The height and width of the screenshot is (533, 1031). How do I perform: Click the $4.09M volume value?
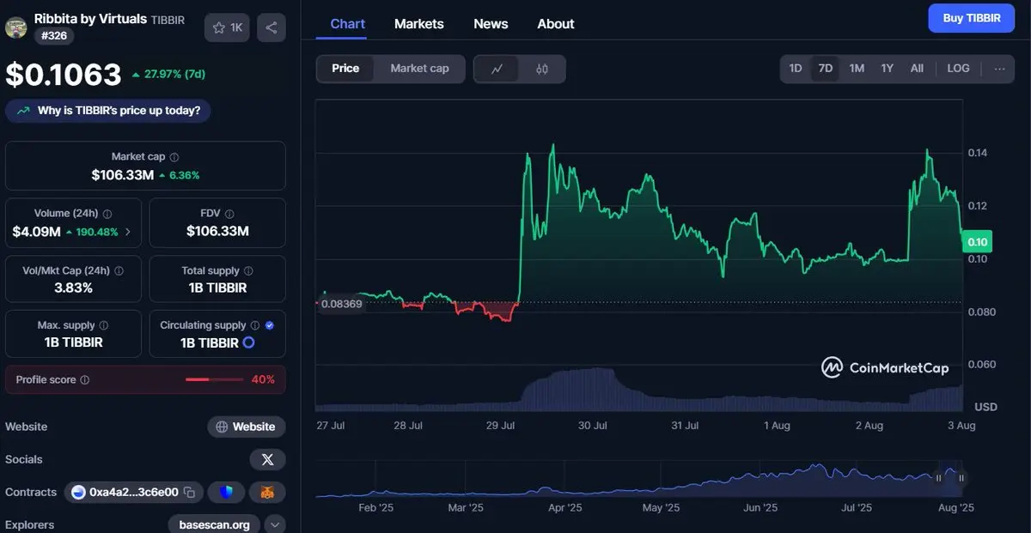click(x=36, y=232)
